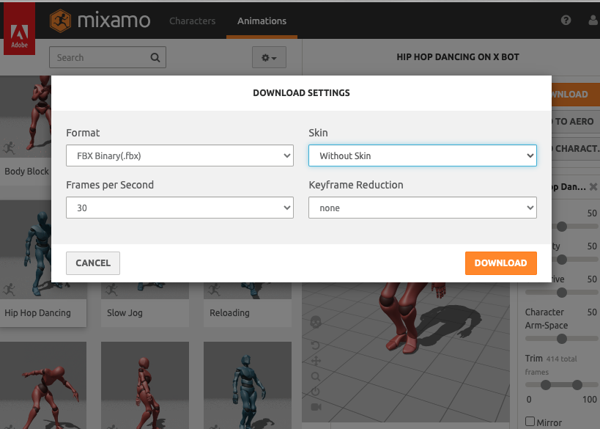Click the Character Arm-Space slider handle
Viewport: 600px width, 429px height.
562,339
